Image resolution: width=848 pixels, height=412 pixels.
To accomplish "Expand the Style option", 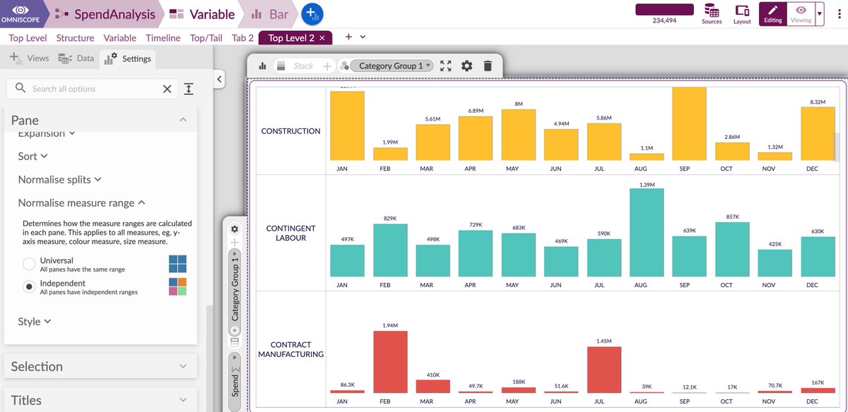I will [x=35, y=321].
